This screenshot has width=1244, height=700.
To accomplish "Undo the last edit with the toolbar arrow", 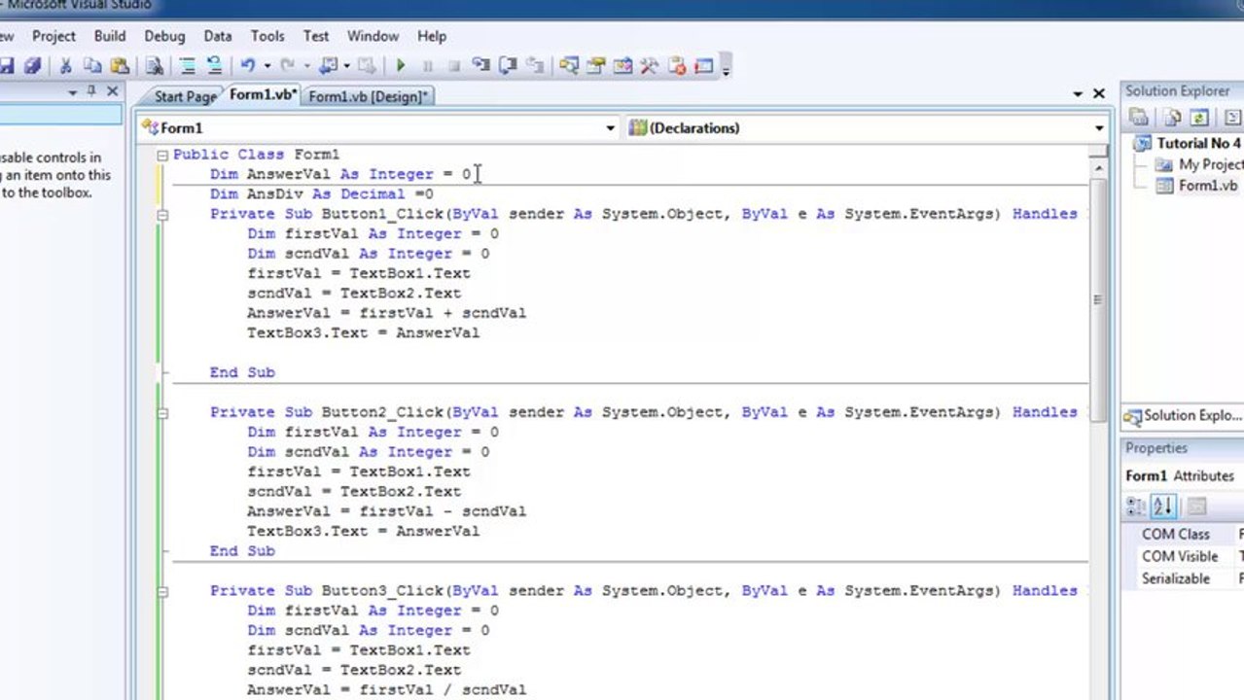I will coord(247,66).
